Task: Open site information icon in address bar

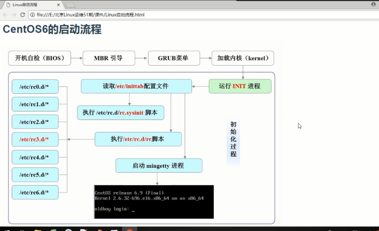Action: pyautogui.click(x=33, y=15)
